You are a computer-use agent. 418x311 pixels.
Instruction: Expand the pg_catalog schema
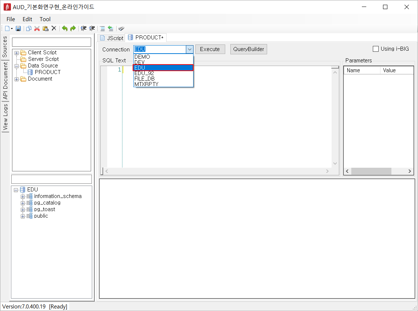[x=23, y=203]
